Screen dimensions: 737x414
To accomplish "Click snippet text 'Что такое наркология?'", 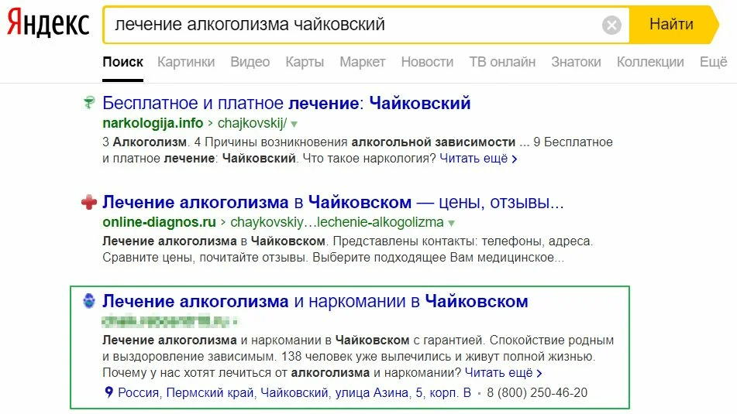I will tap(370, 159).
